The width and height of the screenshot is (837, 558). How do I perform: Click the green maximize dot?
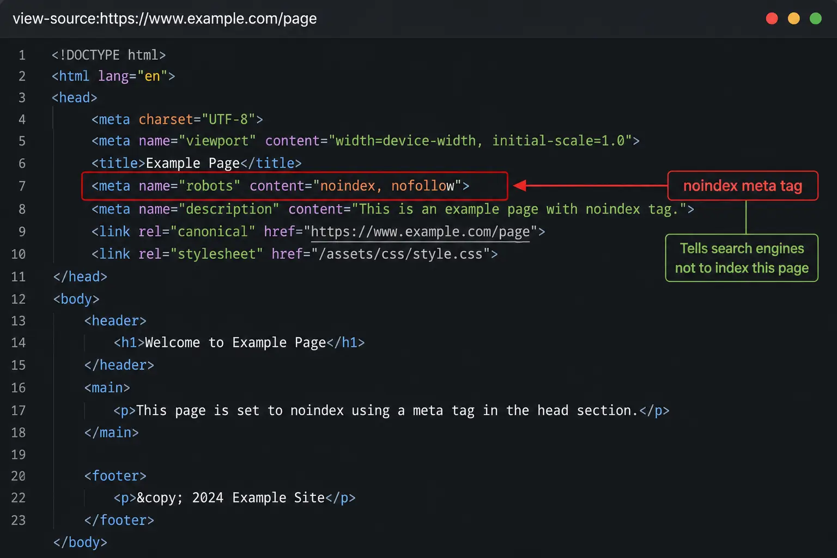pyautogui.click(x=816, y=19)
